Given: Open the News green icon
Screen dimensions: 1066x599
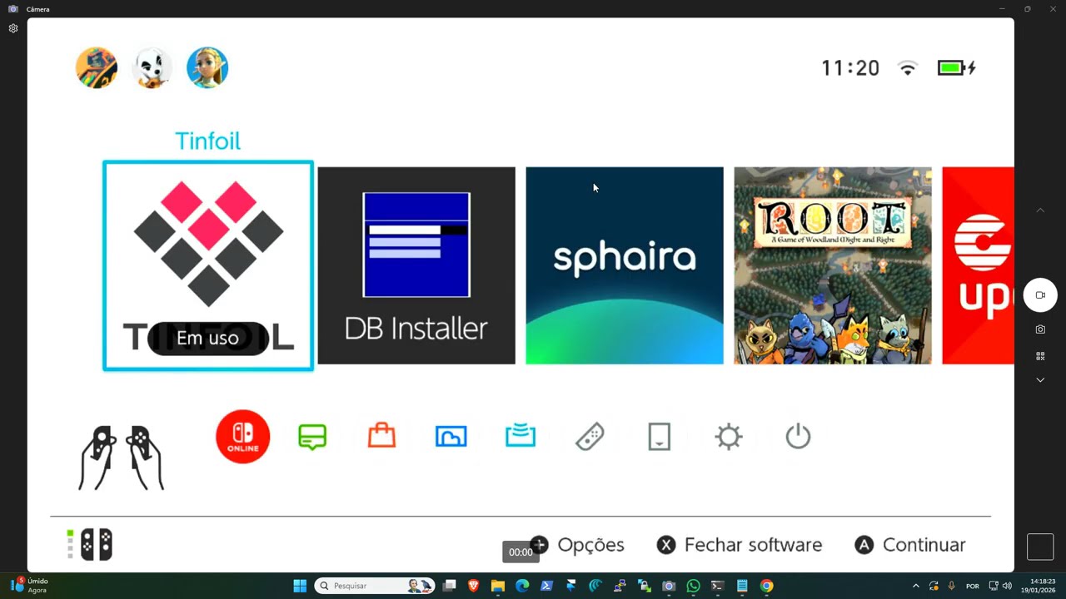Looking at the screenshot, I should click(x=312, y=436).
